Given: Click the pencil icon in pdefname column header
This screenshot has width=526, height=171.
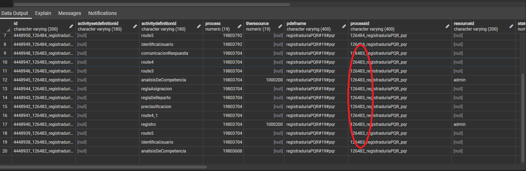Looking at the screenshot, I should (344, 26).
